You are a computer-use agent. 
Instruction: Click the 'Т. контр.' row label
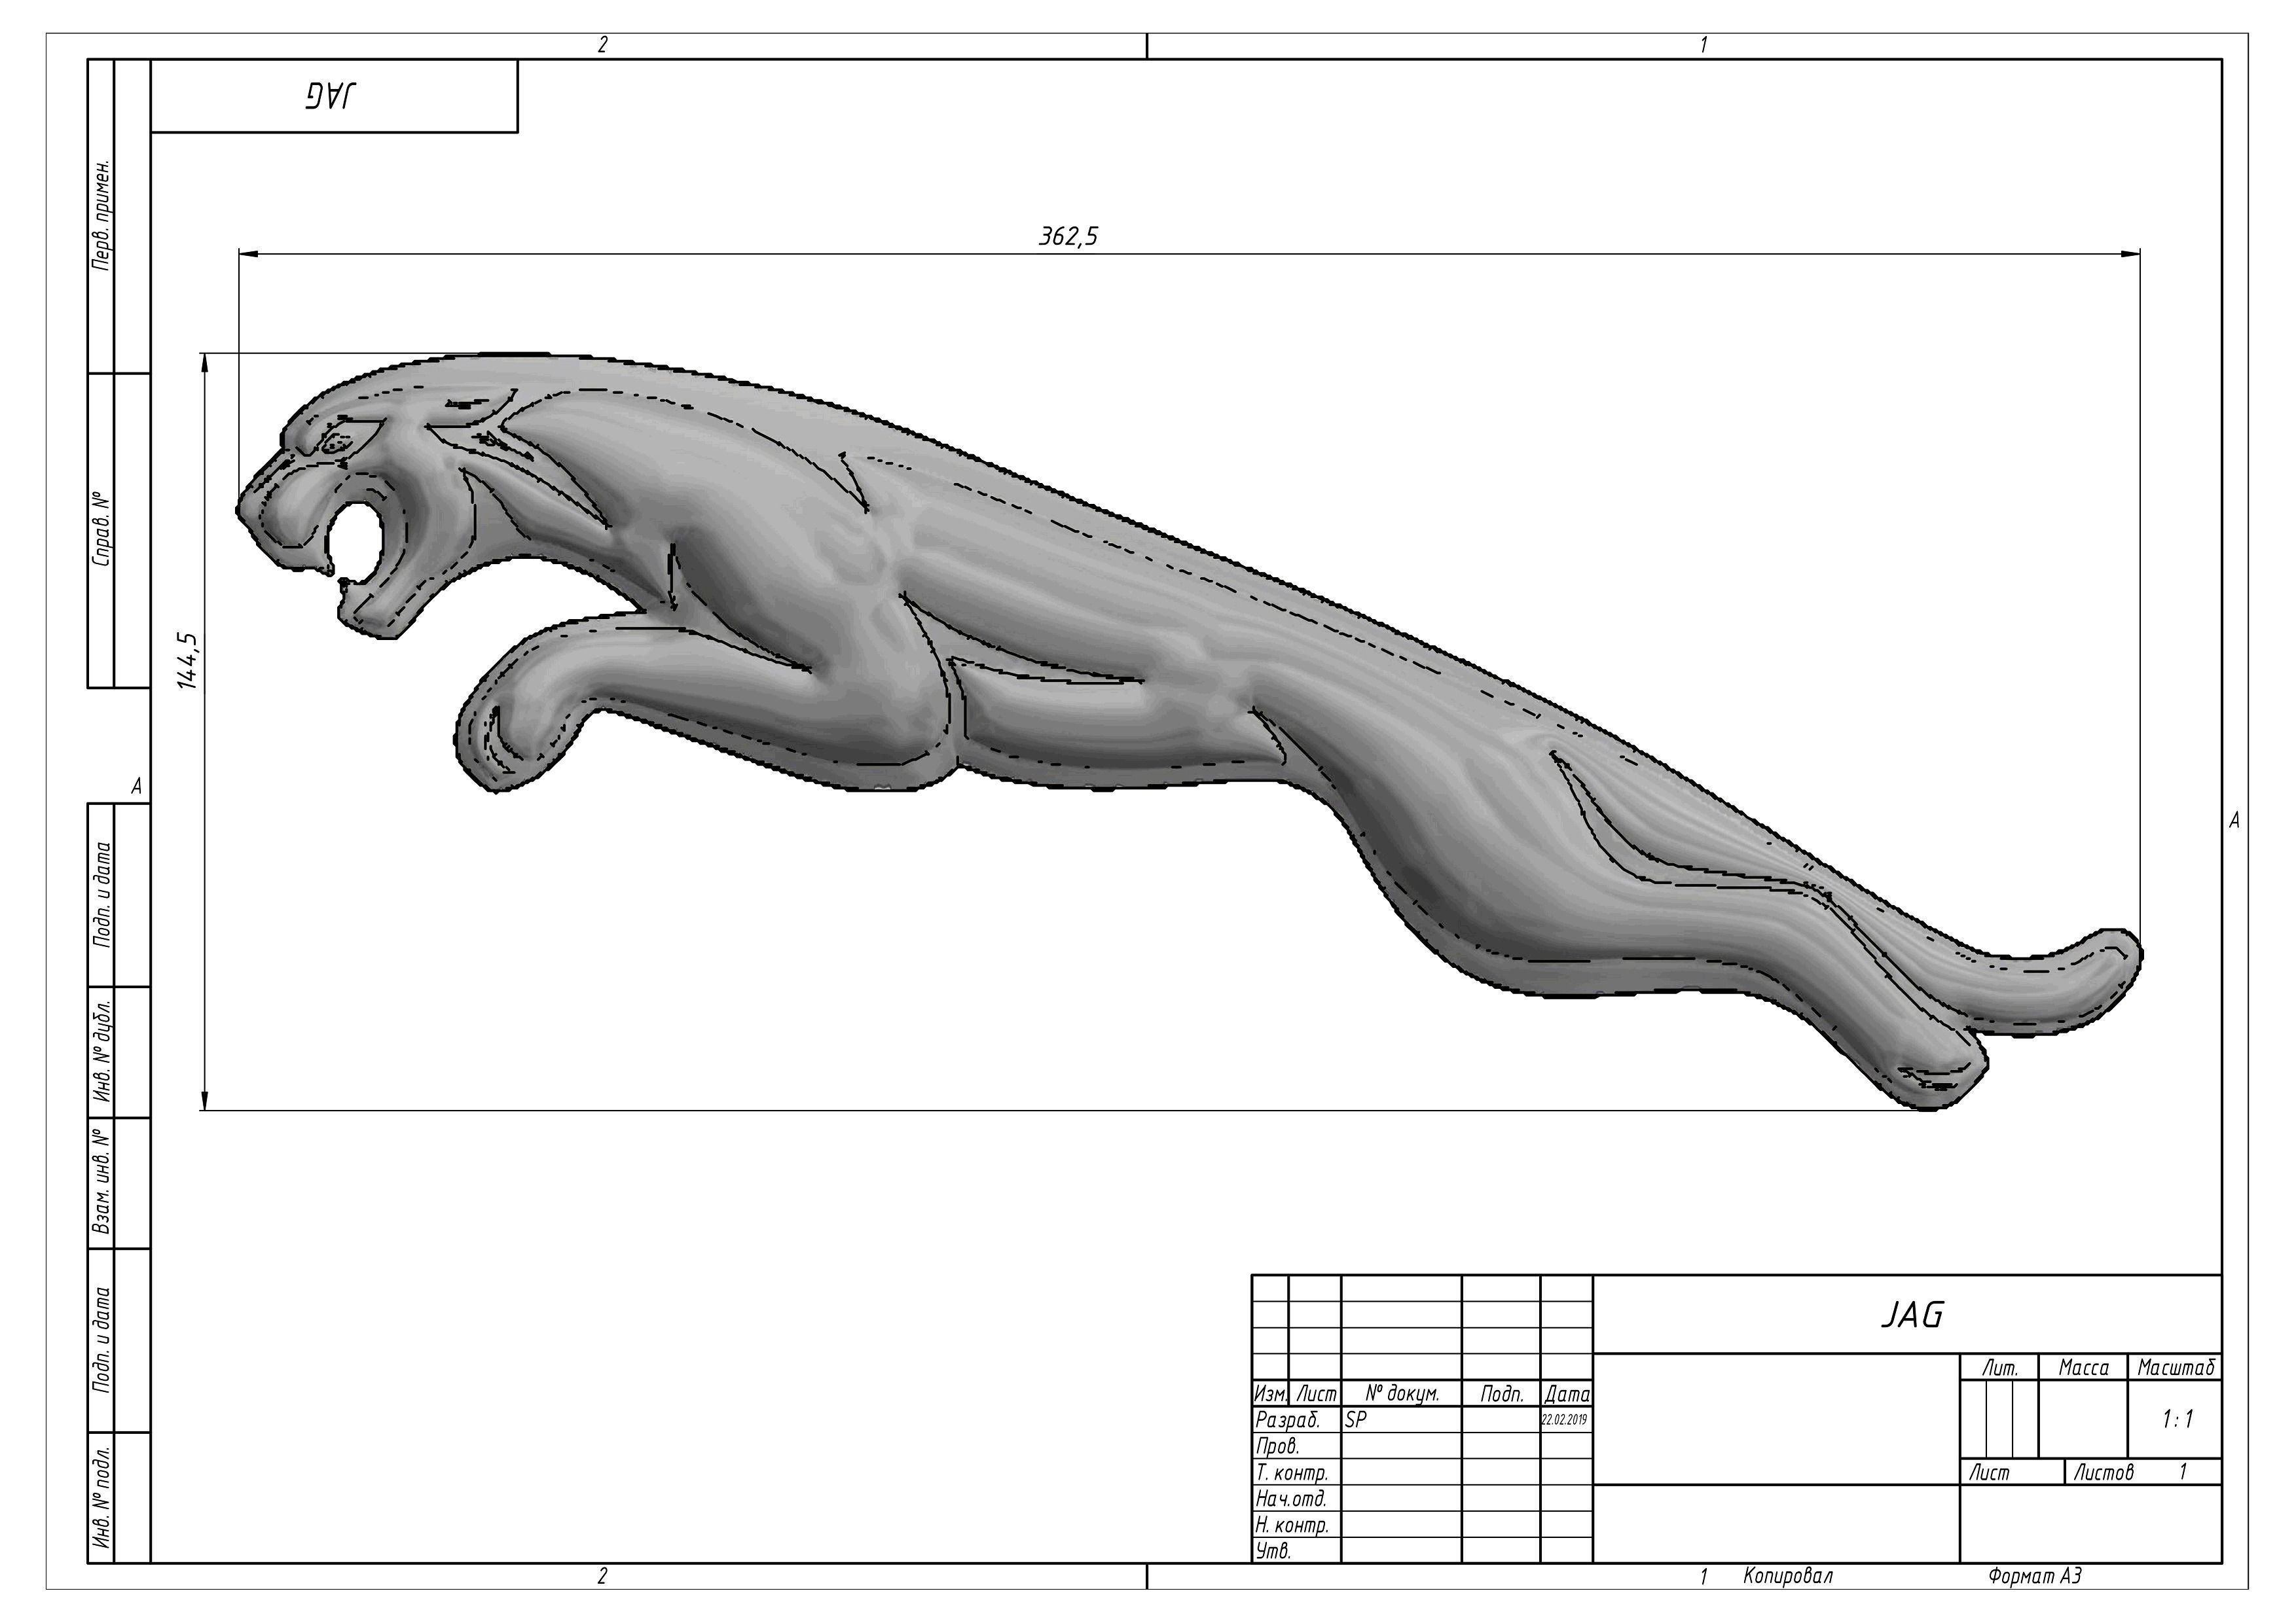click(x=1292, y=1473)
